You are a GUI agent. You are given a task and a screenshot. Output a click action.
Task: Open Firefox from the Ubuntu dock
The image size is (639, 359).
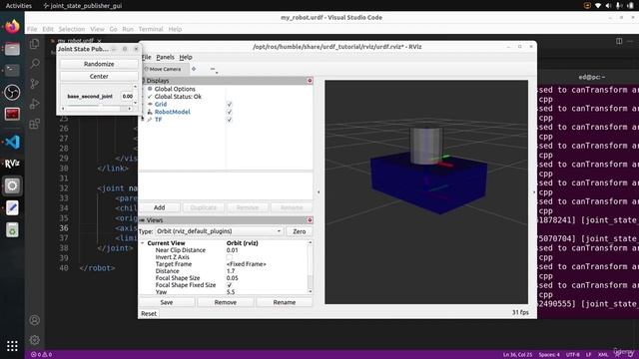[x=12, y=27]
